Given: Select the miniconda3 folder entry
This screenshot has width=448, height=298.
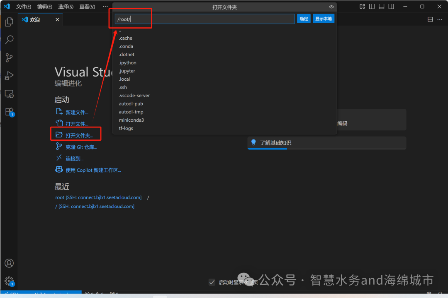Looking at the screenshot, I should (224, 120).
